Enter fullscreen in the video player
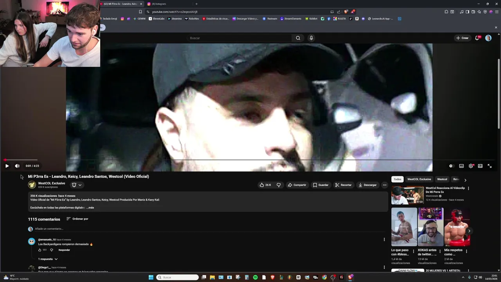The width and height of the screenshot is (501, 282). [490, 166]
